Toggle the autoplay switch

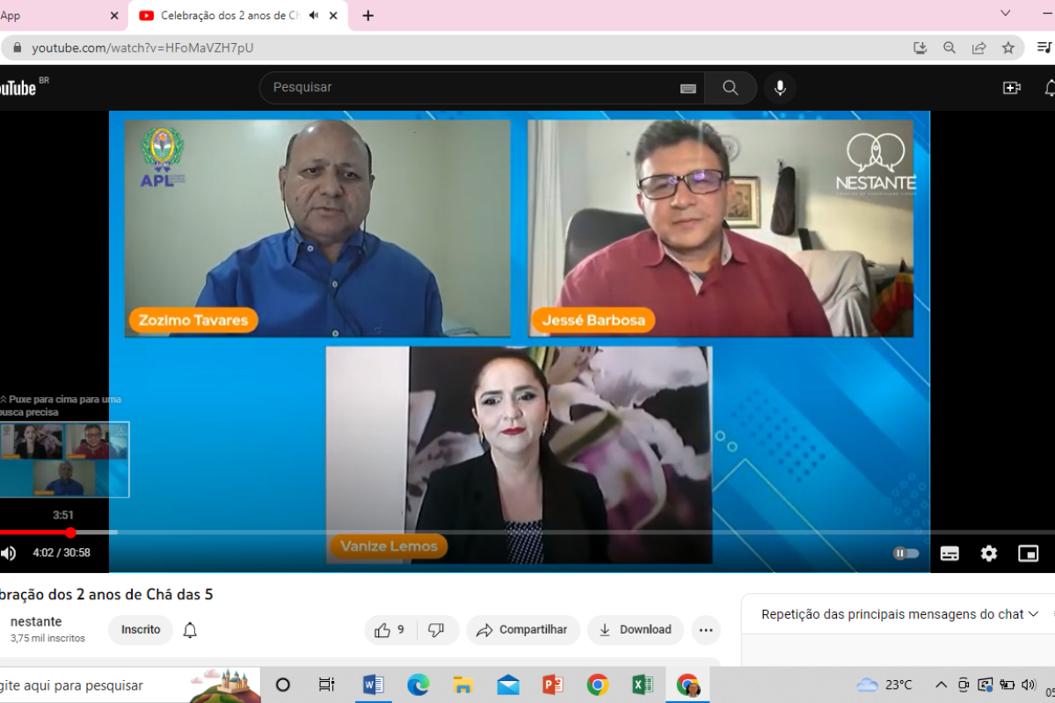click(906, 554)
